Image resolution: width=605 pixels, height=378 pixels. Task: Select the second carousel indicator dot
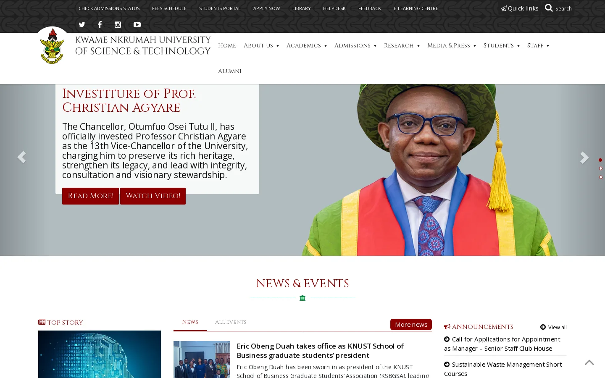tap(601, 168)
